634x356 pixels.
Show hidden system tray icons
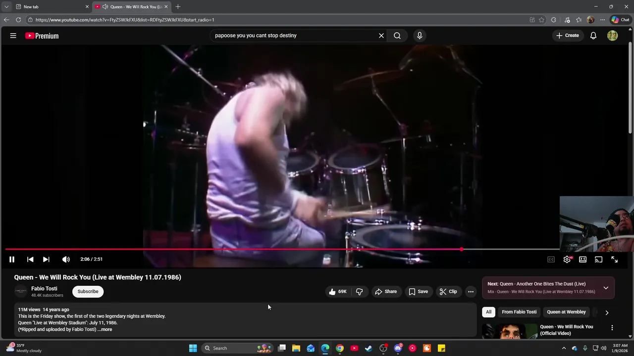tap(564, 348)
